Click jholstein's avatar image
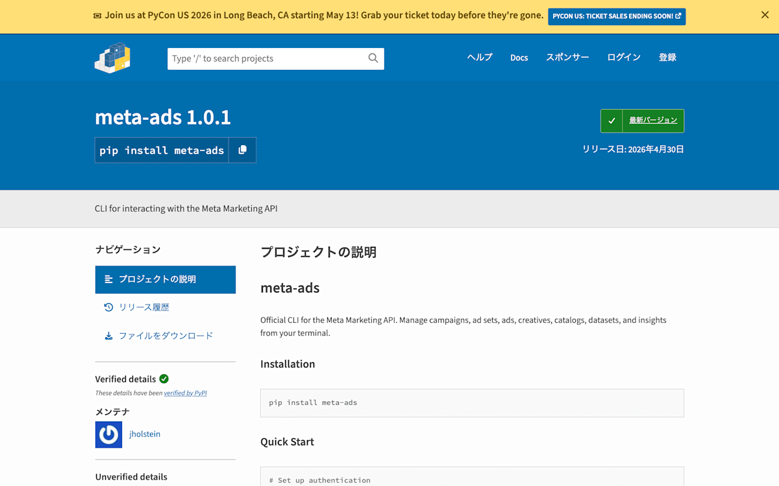 pyautogui.click(x=108, y=434)
